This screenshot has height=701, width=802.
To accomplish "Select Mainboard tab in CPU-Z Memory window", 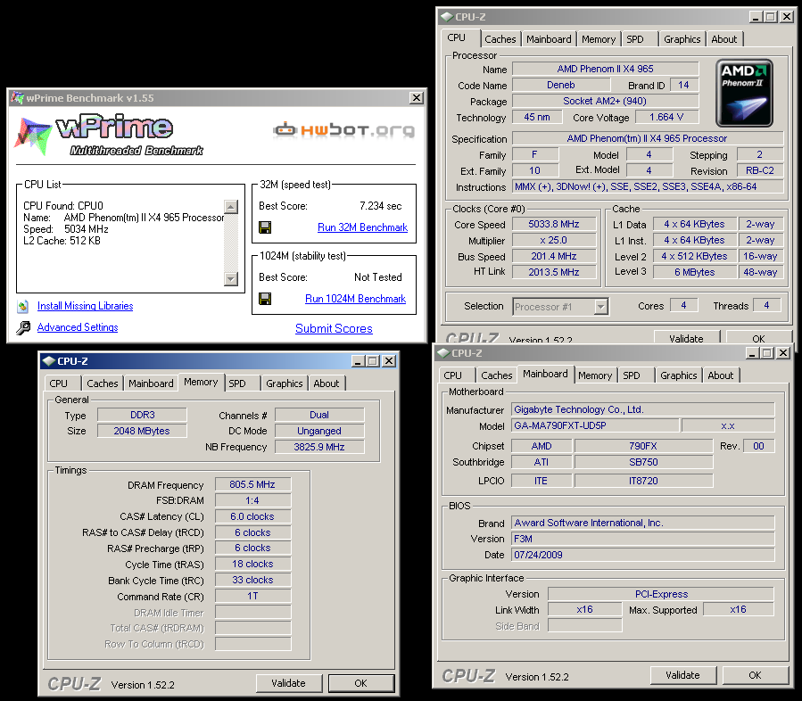I will [x=151, y=383].
